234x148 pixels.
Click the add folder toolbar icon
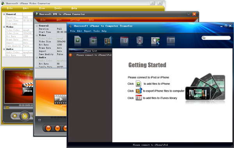(93, 40)
